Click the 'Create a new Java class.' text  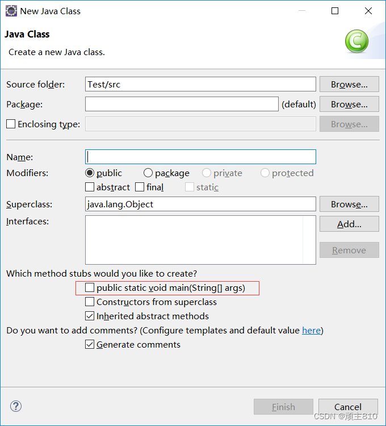pos(57,52)
